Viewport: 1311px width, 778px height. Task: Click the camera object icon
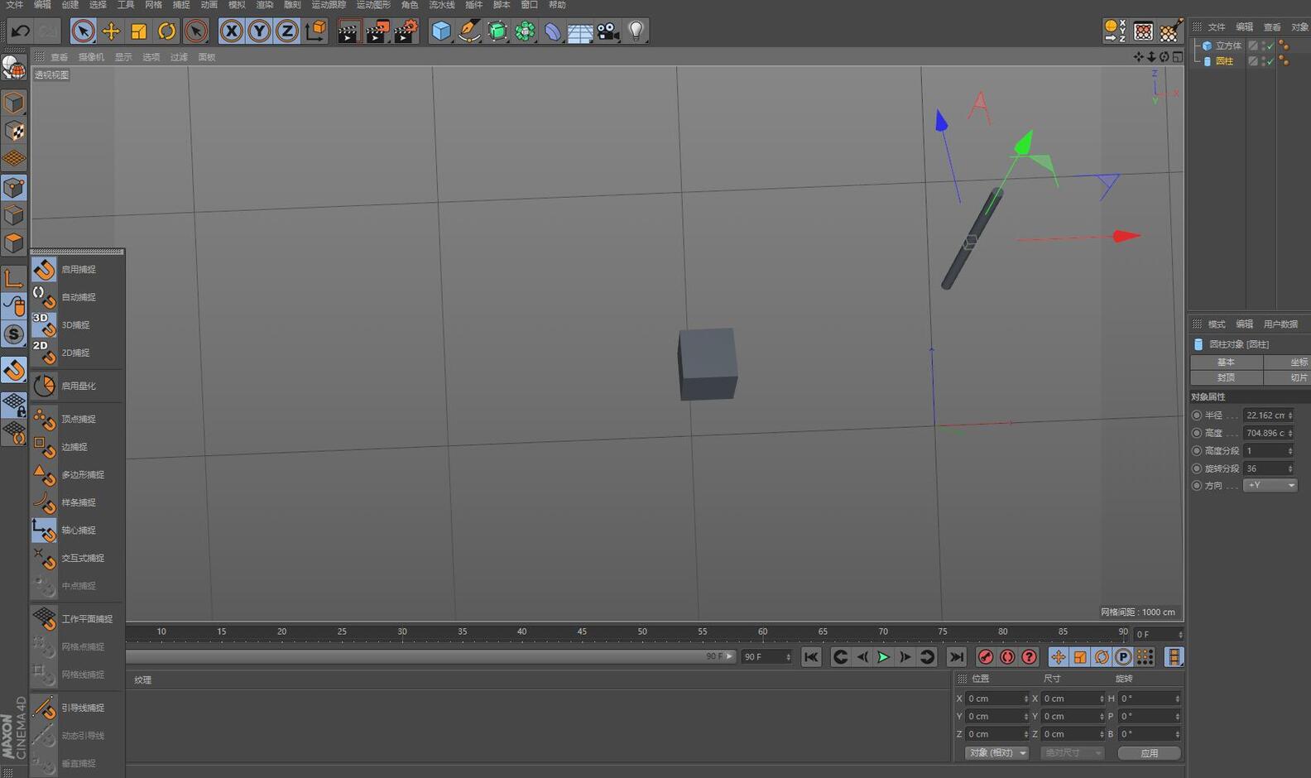608,31
